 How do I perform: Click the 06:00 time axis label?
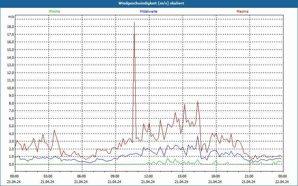tap(82, 176)
